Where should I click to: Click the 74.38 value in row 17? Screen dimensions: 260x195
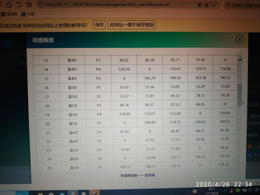pos(225,95)
